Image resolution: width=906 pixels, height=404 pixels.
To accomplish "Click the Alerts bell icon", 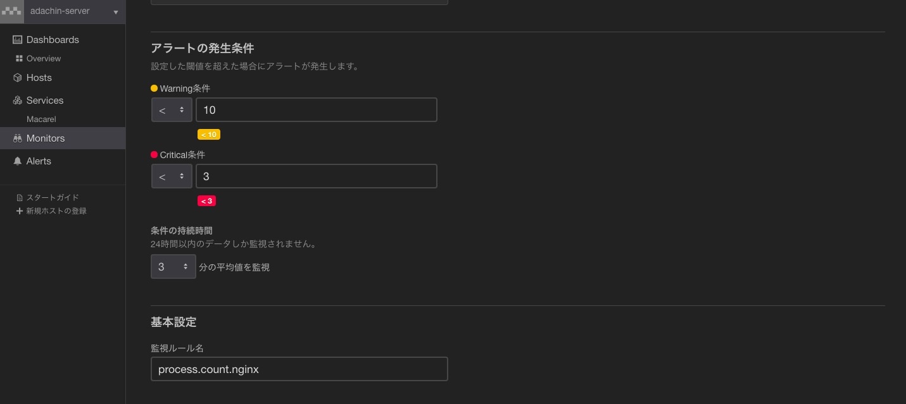I will (x=18, y=161).
